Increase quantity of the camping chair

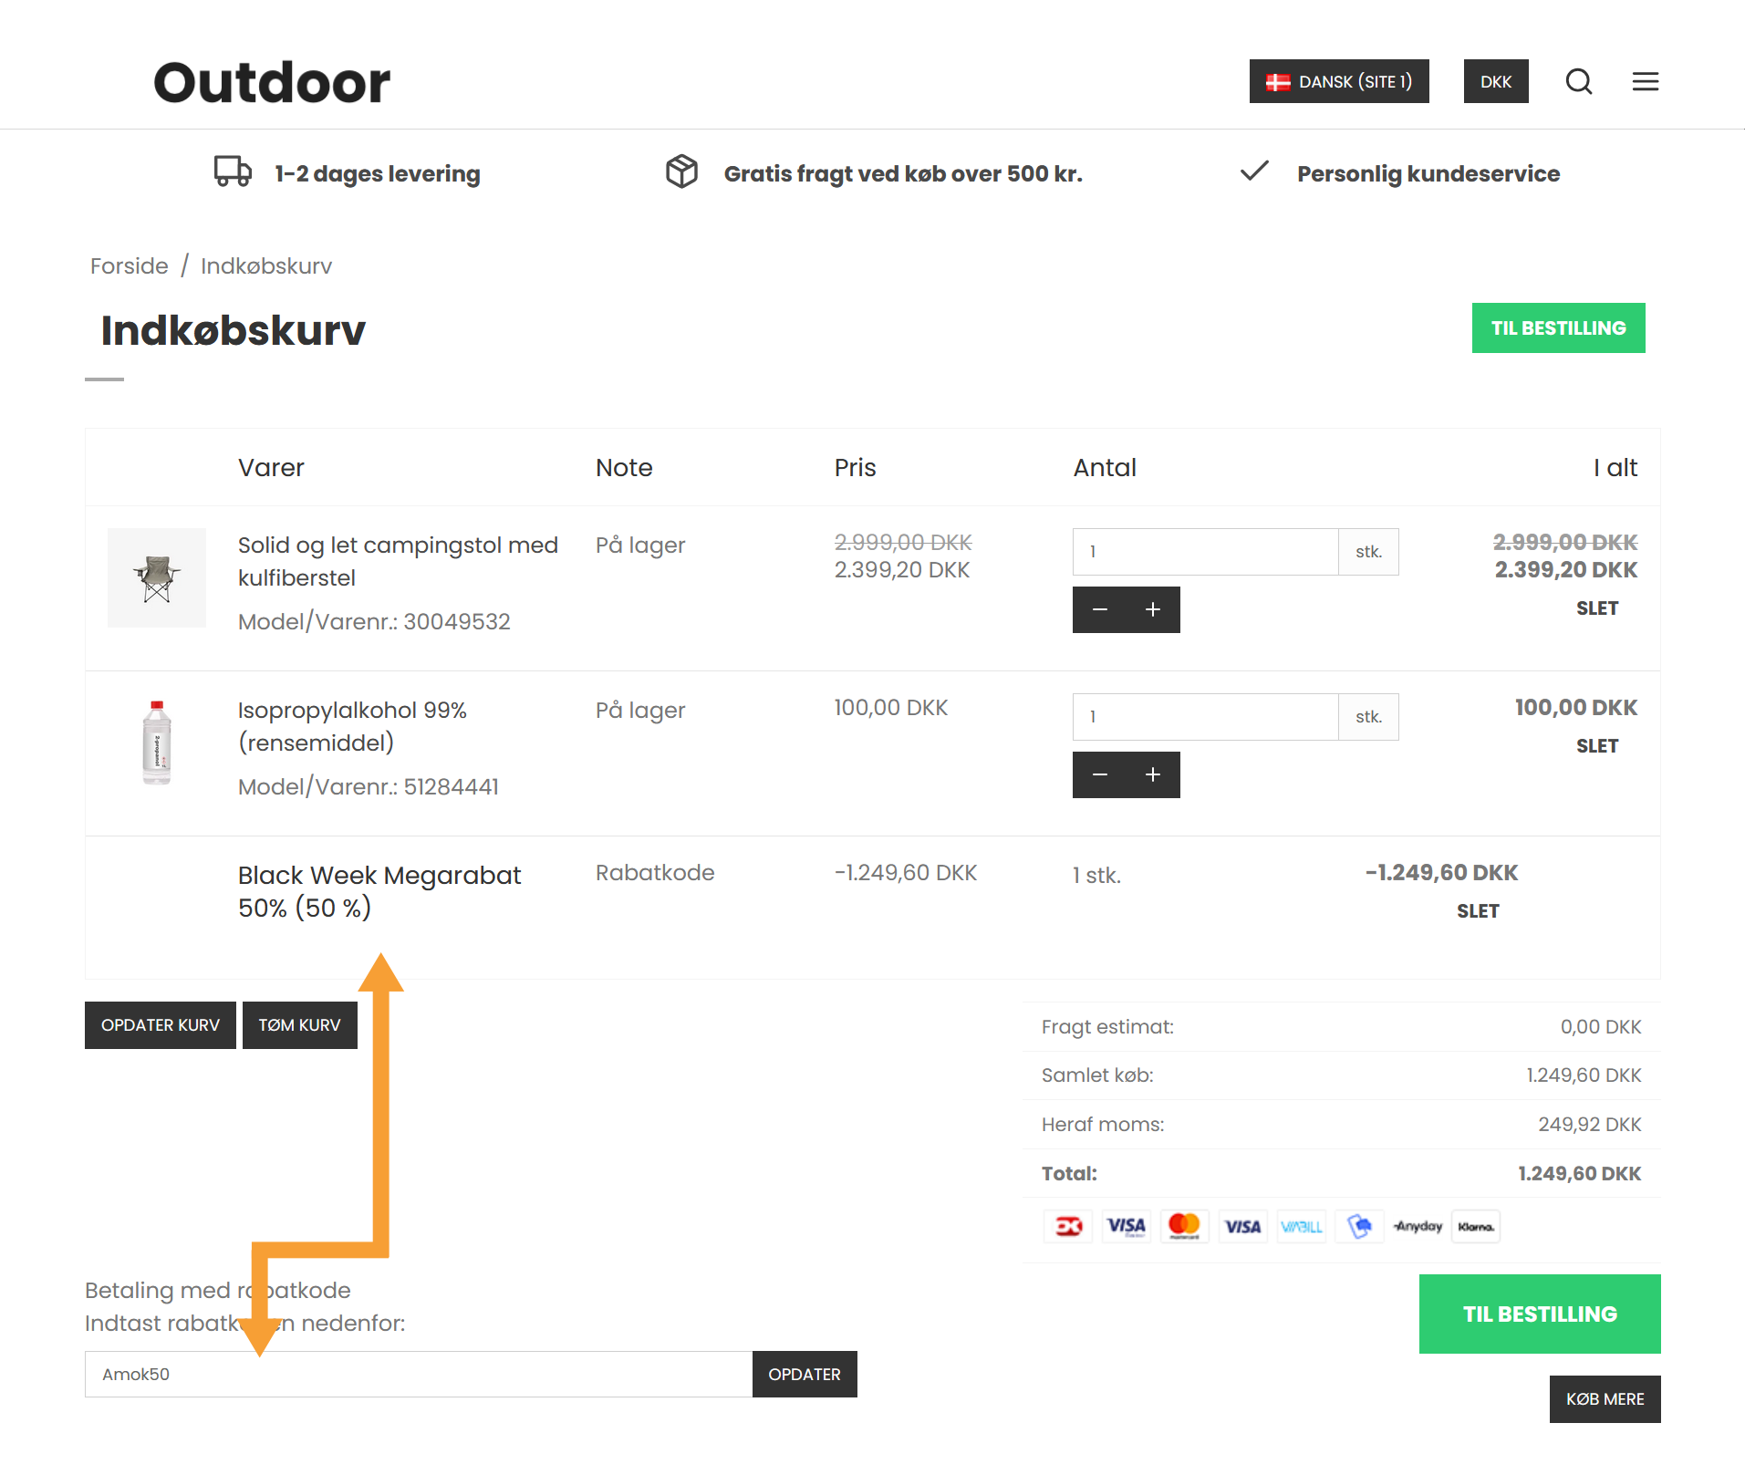coord(1153,609)
